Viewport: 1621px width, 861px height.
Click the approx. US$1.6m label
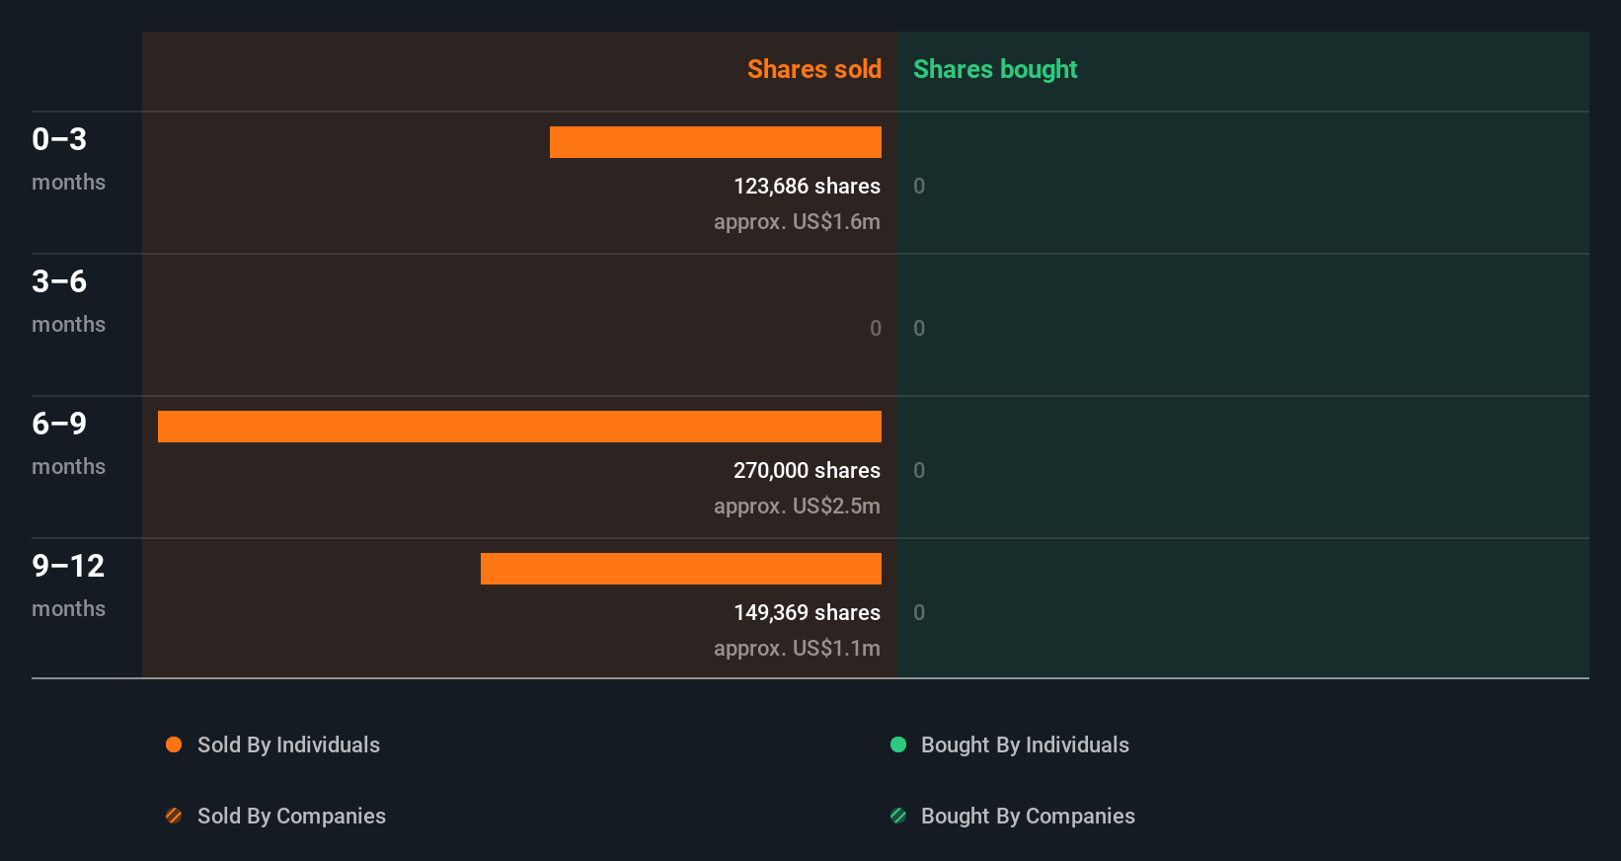(x=797, y=221)
